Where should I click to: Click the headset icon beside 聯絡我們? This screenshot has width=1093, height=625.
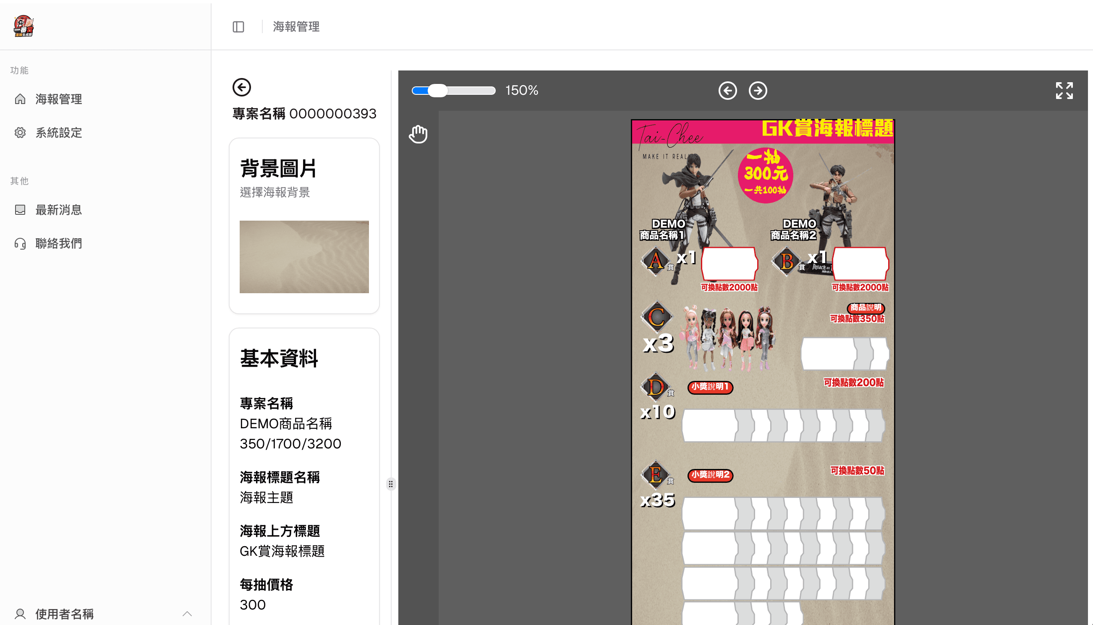tap(20, 243)
